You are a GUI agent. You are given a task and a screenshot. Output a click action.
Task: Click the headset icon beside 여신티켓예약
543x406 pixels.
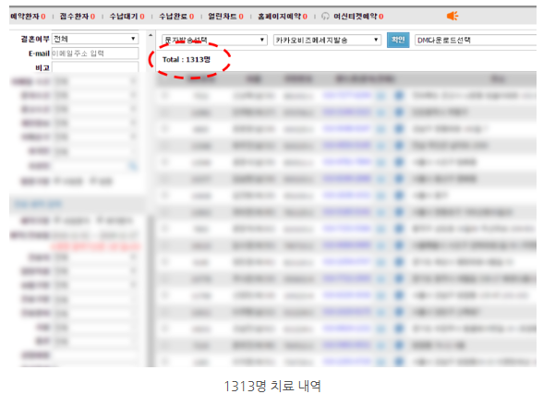pos(325,17)
